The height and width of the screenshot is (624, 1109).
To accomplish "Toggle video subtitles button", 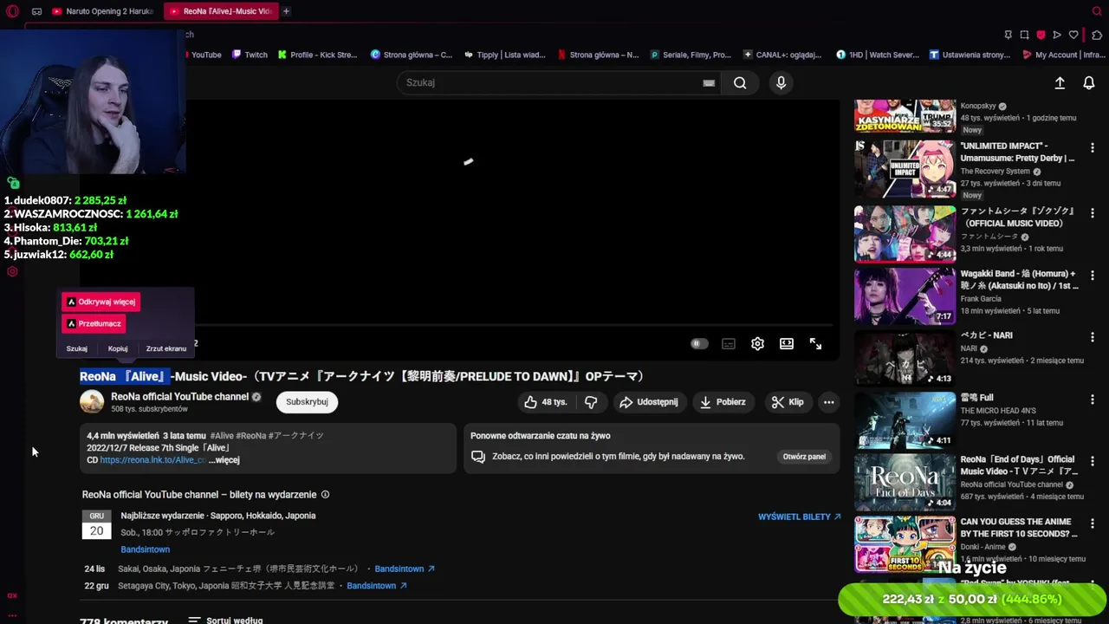I will tap(729, 343).
